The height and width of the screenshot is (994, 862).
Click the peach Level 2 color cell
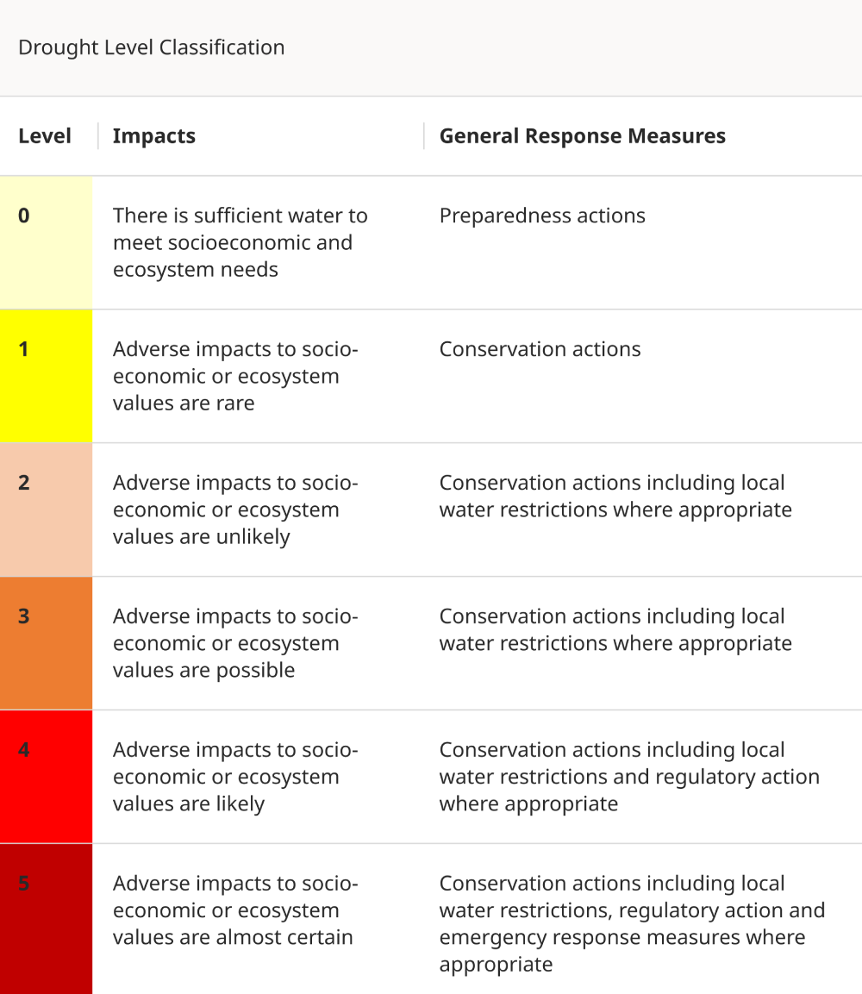(46, 510)
